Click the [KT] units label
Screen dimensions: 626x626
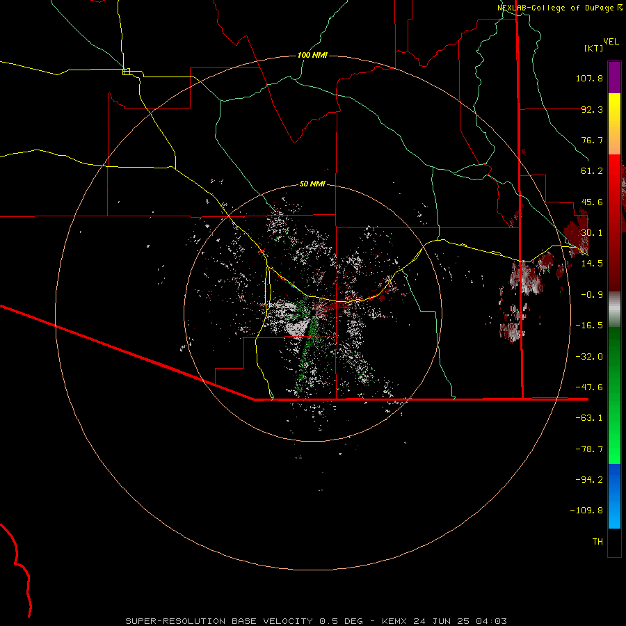593,48
